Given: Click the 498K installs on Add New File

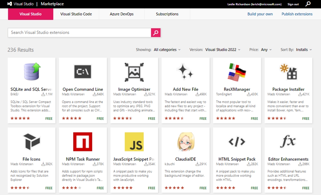Looking at the screenshot, I should (x=201, y=94).
